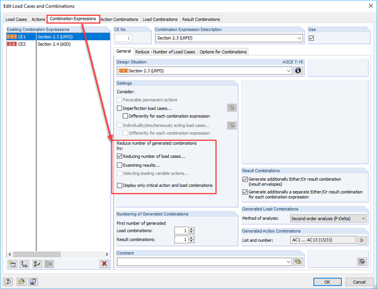Click the open folder icon at bottom
Screen dimensions: 377x289
tap(21, 282)
